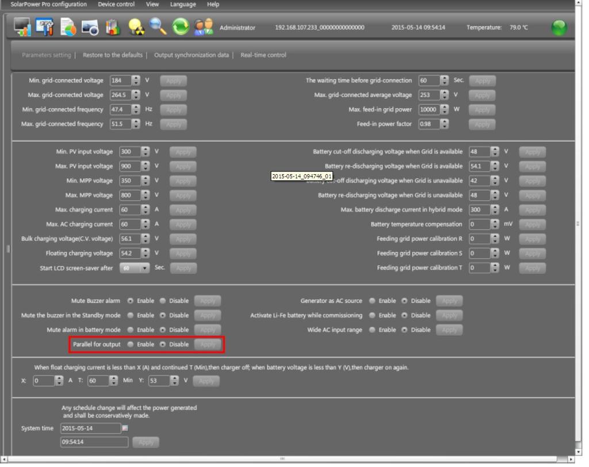Adjust Battery temperature compensation spinner arrows
589x467 pixels.
(495, 224)
